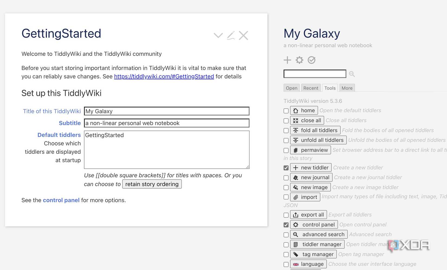Collapse GettingStarted with the chevron

click(x=218, y=35)
